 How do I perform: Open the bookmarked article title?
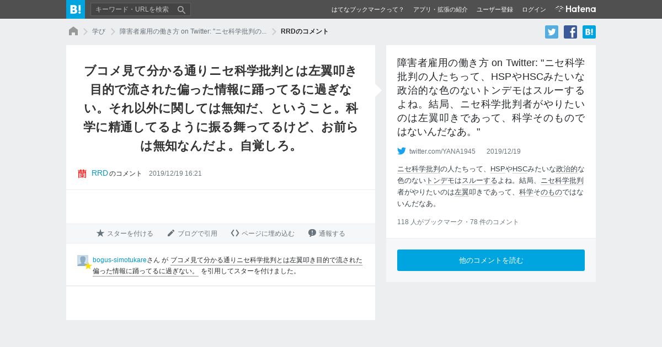pos(491,97)
